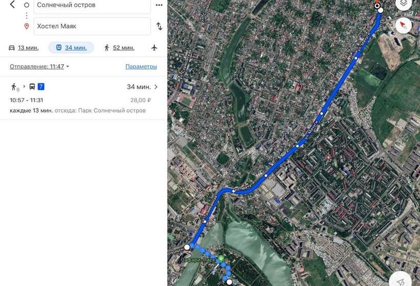420x286 pixels.
Task: Open the map layers button
Action: coord(404,4)
